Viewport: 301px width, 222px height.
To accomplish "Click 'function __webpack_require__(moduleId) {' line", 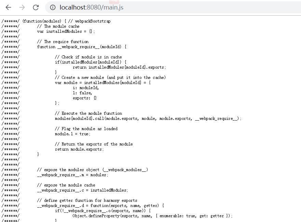I will [82, 47].
